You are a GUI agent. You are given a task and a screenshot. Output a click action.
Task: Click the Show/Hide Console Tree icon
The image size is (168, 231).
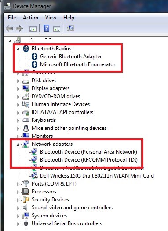click(33, 29)
